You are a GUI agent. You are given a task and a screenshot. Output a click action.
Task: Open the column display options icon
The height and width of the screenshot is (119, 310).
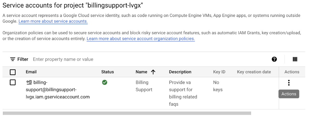coord(295,59)
